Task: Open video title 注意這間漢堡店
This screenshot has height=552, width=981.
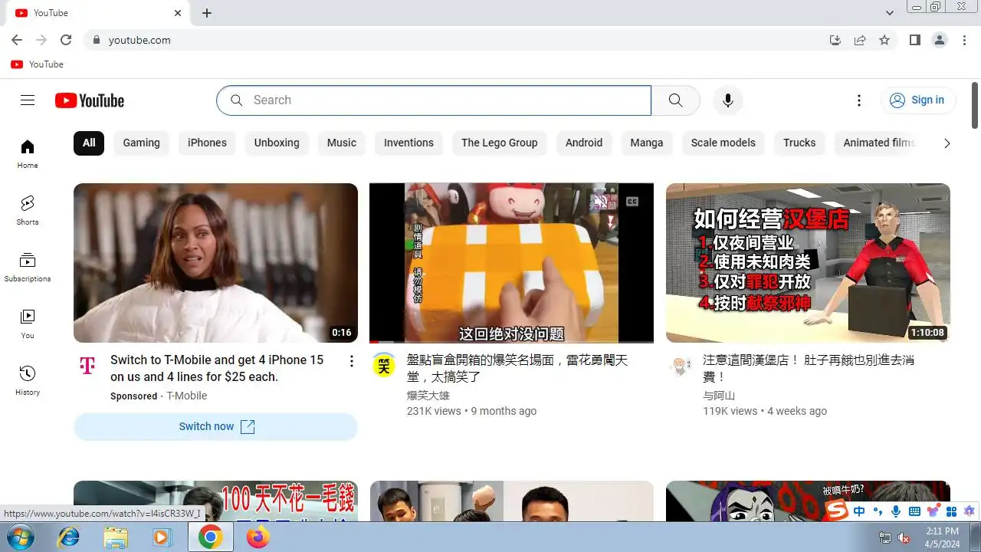Action: 809,368
